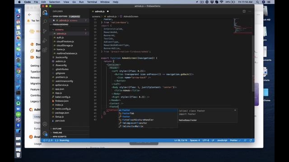Click LF end of line in status bar
The width and height of the screenshot is (289, 162).
click(x=213, y=140)
